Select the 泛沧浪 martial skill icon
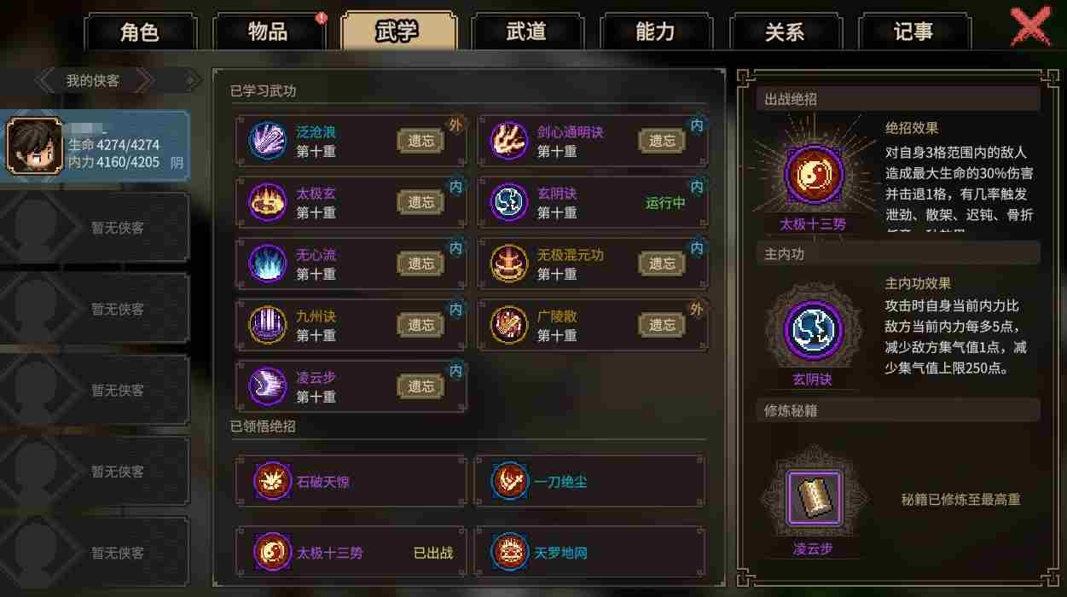Screen dimensions: 1067x597 tap(267, 141)
